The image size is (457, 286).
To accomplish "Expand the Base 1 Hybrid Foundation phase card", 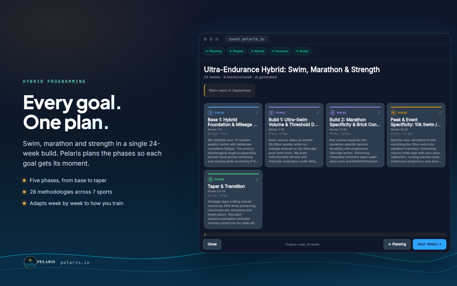I will point(257,113).
